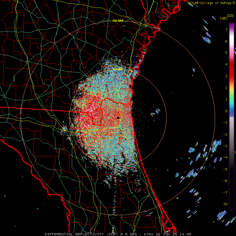
Task: Click the [dB] units label
Action: point(224,18)
